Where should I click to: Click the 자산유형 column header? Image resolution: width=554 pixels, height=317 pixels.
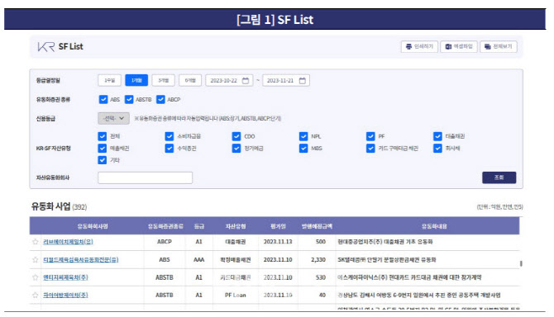point(236,226)
